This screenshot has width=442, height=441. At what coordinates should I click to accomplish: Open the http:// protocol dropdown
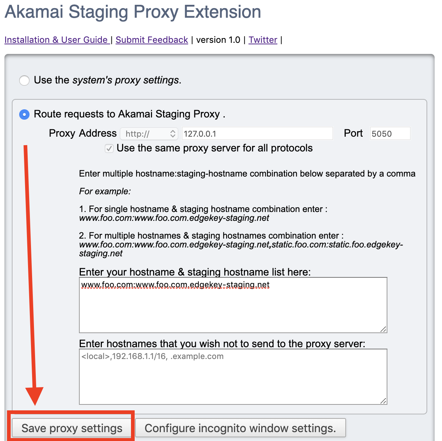[149, 134]
